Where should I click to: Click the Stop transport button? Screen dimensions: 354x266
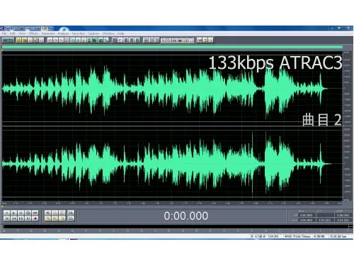coord(6,213)
